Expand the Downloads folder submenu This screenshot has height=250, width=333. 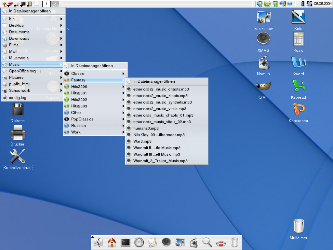[x=33, y=38]
